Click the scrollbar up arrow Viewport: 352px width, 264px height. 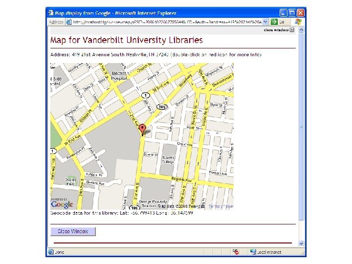(x=301, y=30)
